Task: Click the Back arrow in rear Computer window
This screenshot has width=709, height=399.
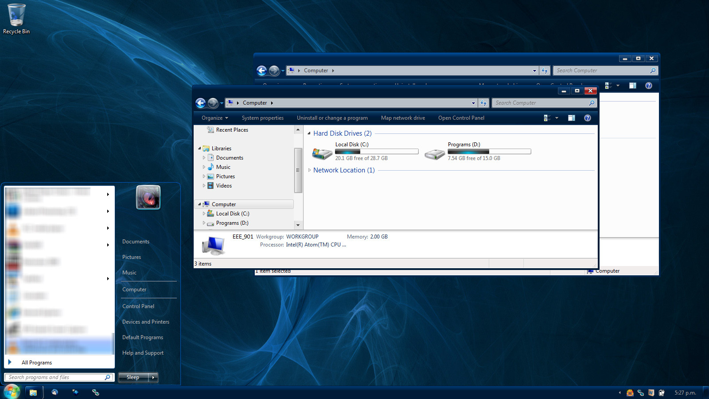Action: (262, 70)
